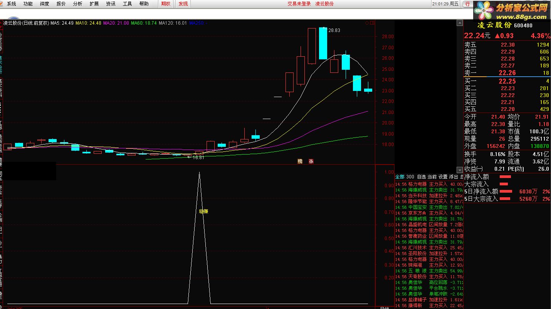Select the 康得新 主力买入 alert row

pos(429,306)
